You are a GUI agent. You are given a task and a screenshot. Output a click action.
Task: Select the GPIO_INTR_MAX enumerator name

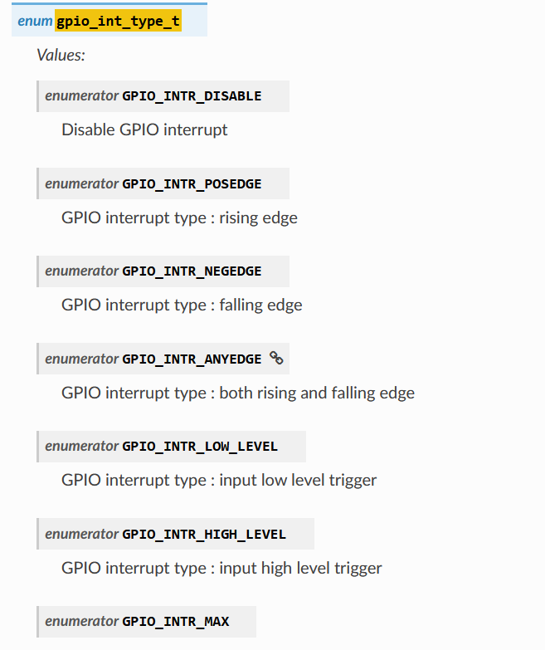tap(176, 621)
